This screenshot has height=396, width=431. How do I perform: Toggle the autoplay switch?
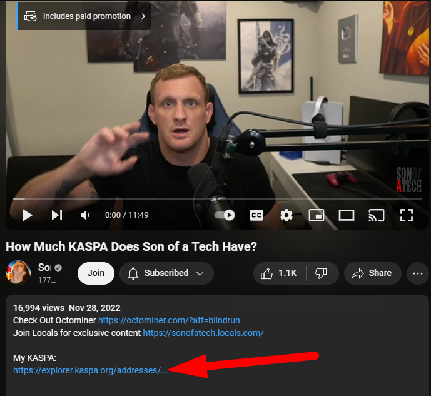(225, 215)
